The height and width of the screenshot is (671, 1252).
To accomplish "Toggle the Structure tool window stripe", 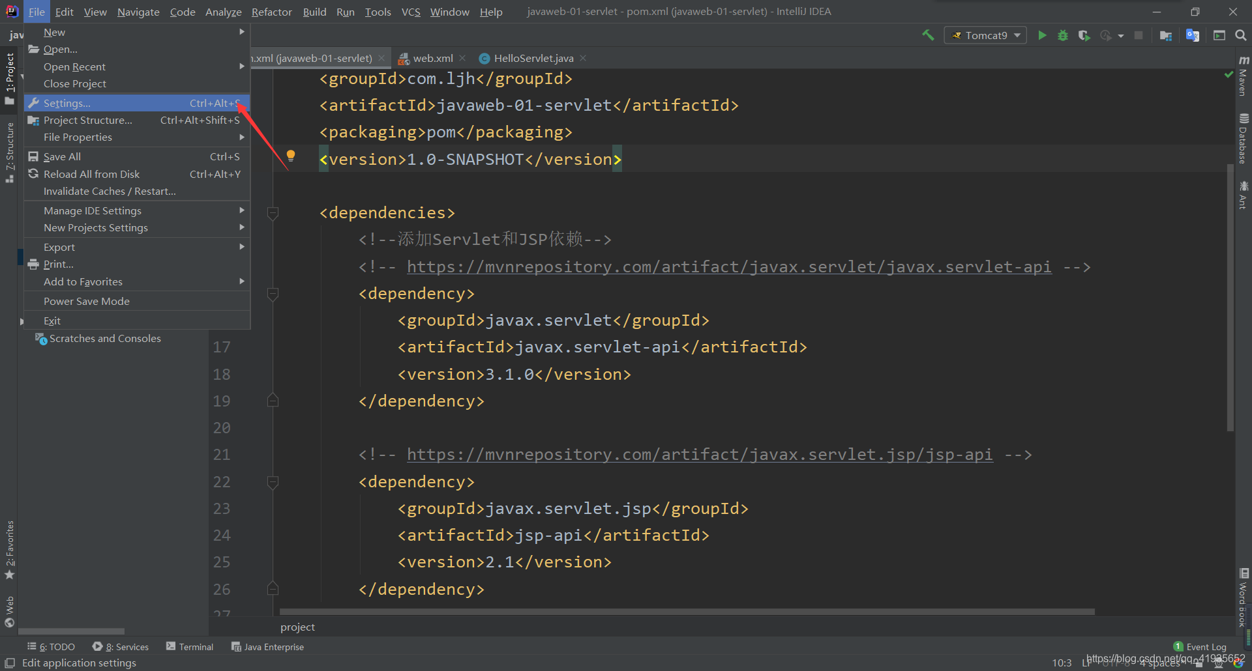I will click(x=9, y=152).
